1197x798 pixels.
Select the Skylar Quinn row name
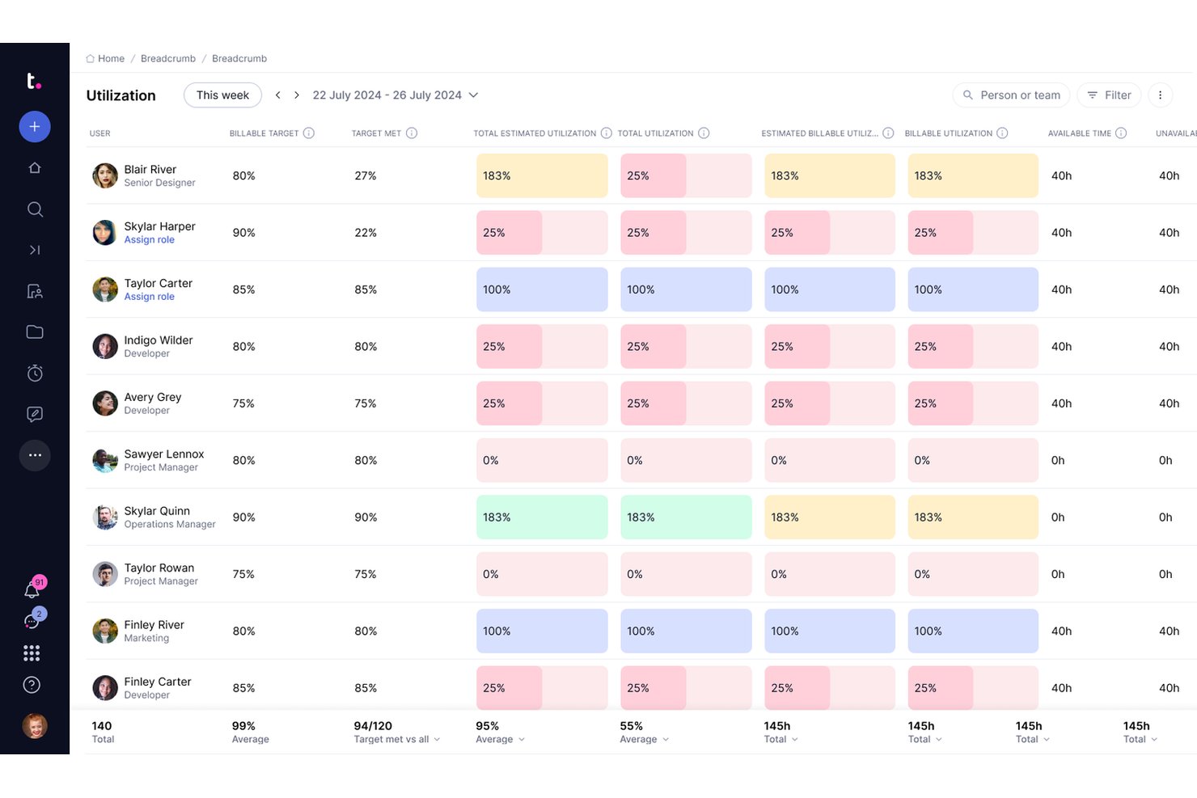157,511
